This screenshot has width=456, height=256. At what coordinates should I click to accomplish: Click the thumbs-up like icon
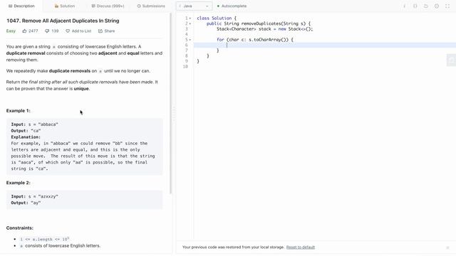click(24, 31)
